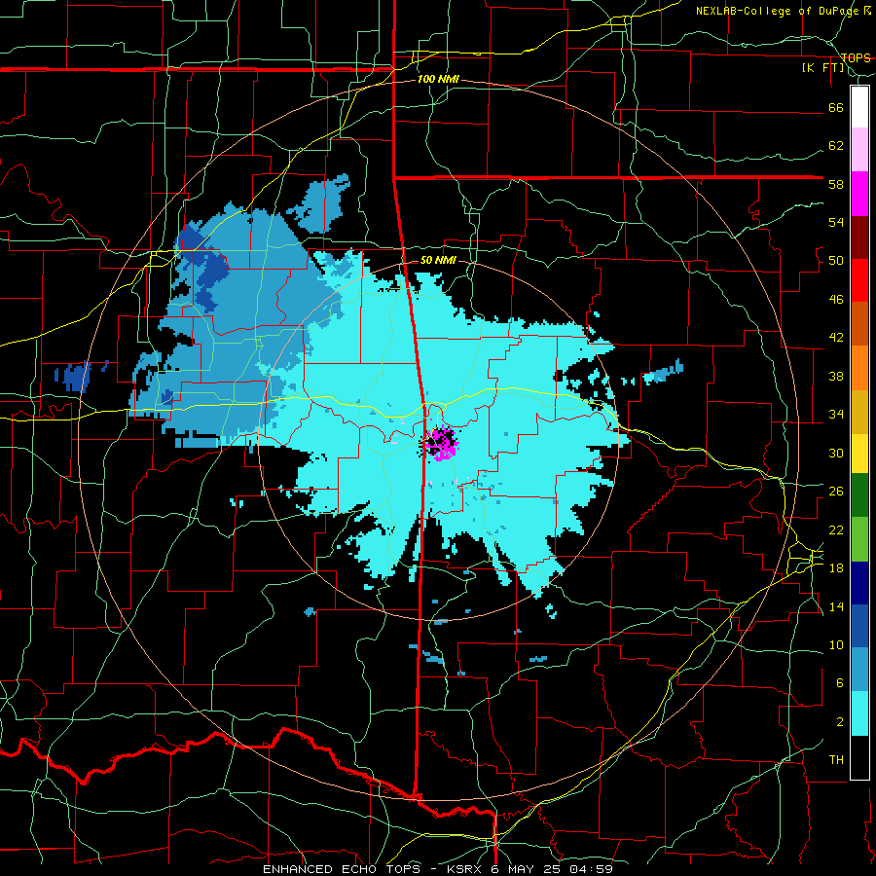The image size is (876, 876).
Task: Click the 62 value on the legend
Action: [836, 146]
